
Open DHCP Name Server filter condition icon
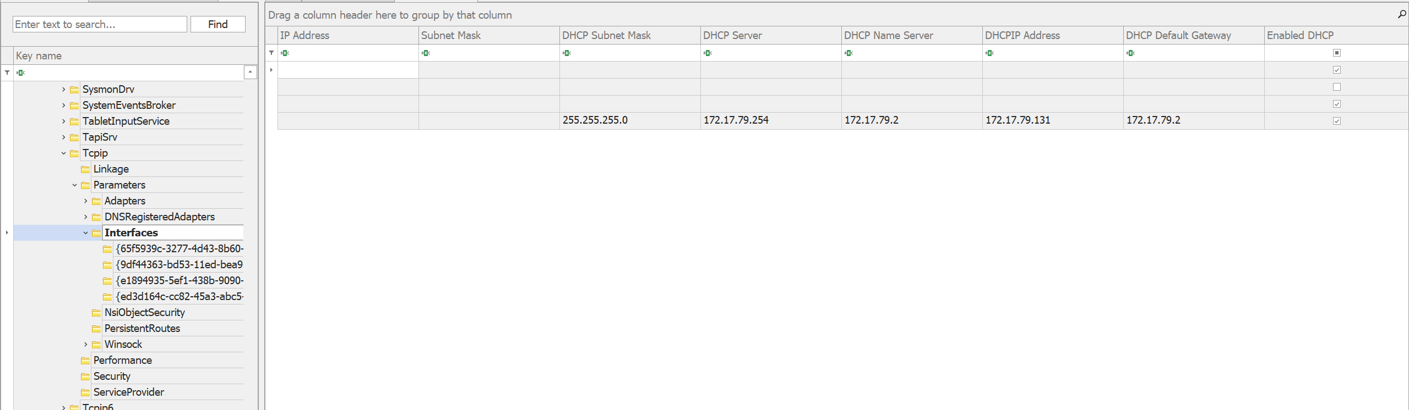(x=848, y=53)
